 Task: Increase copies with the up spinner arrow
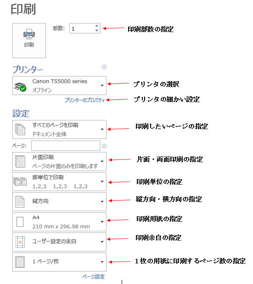[x=97, y=26]
